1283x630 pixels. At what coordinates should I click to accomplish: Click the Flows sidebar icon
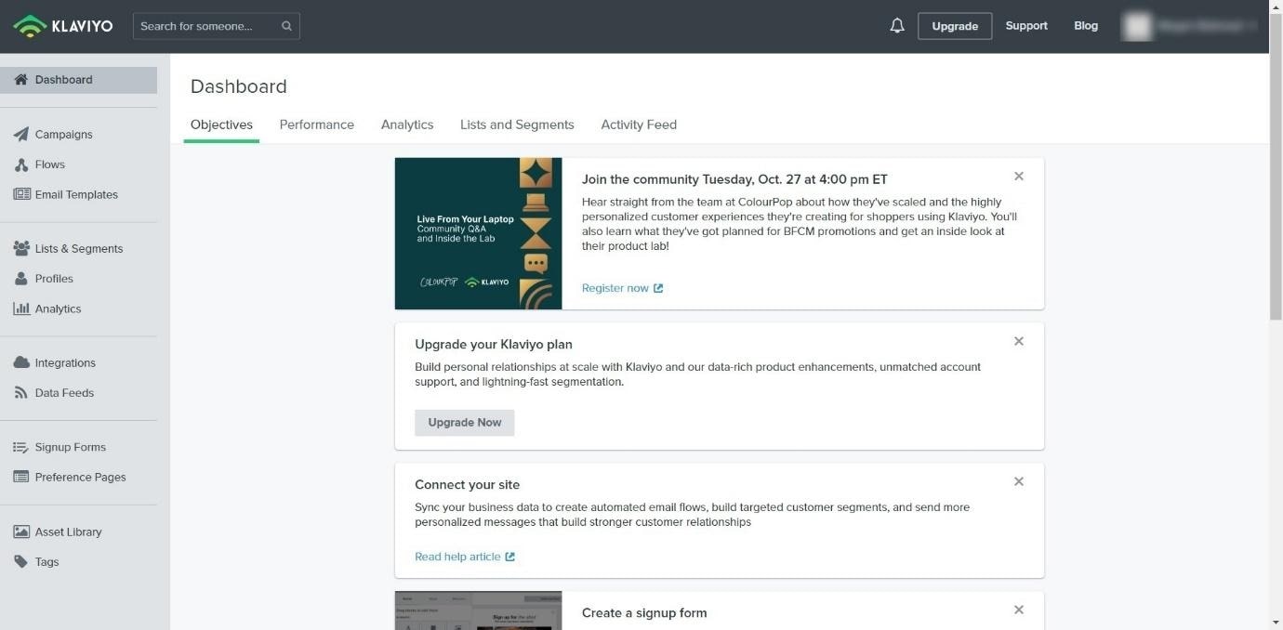click(x=21, y=164)
